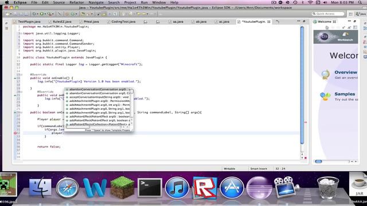Show the hidden editor tabs list chevron
Image resolution: width=367 pixels, height=206 pixels.
(278, 22)
